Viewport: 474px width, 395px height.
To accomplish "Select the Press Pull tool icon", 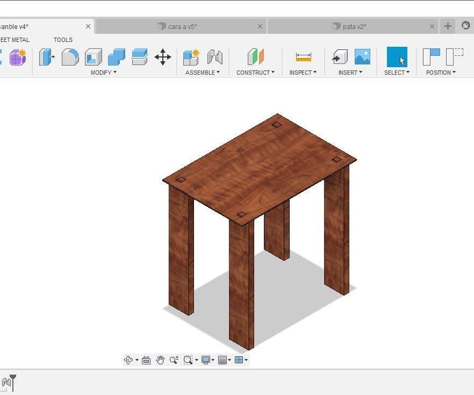I will point(47,57).
